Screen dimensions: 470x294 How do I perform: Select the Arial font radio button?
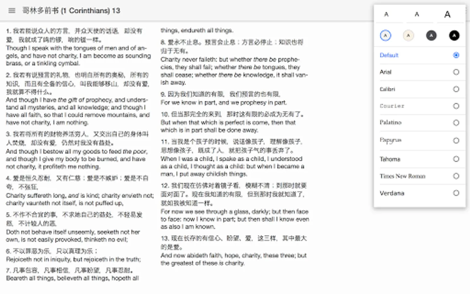pos(456,72)
